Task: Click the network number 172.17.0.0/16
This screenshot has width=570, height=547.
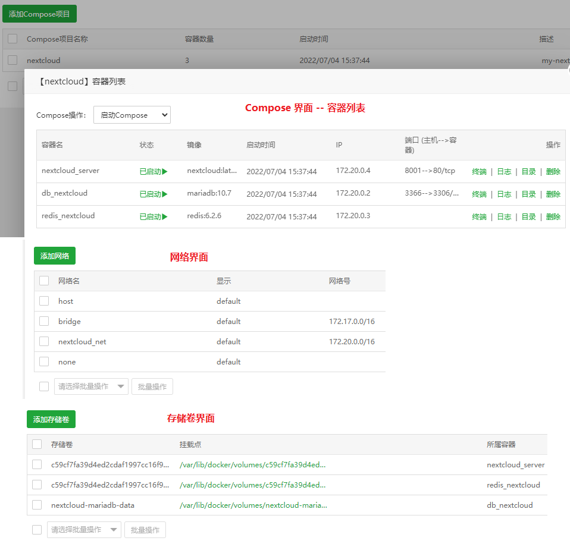Action: click(x=352, y=321)
